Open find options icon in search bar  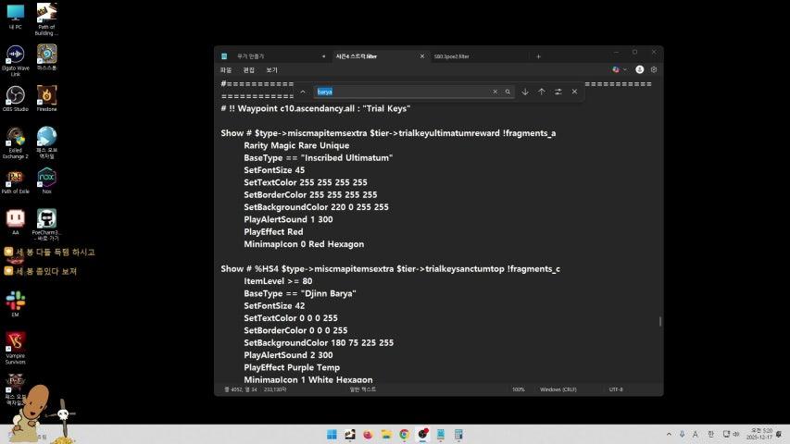[558, 92]
